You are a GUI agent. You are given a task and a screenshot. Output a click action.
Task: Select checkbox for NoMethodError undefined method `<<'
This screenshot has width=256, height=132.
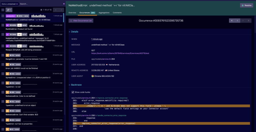3,16
